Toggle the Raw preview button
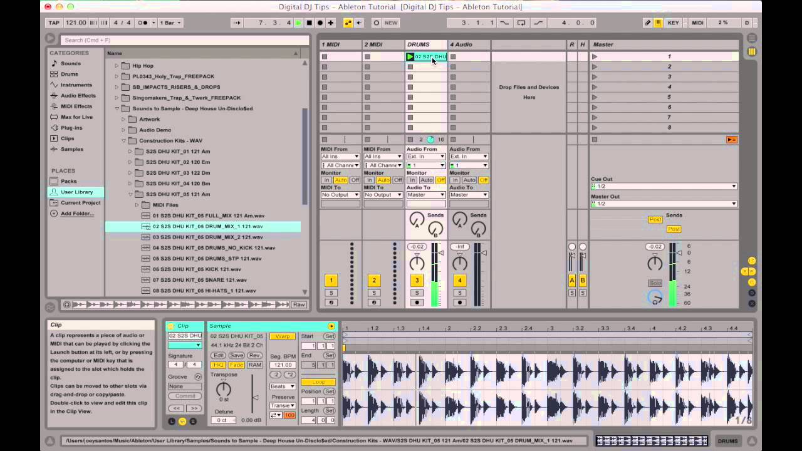 tap(299, 304)
